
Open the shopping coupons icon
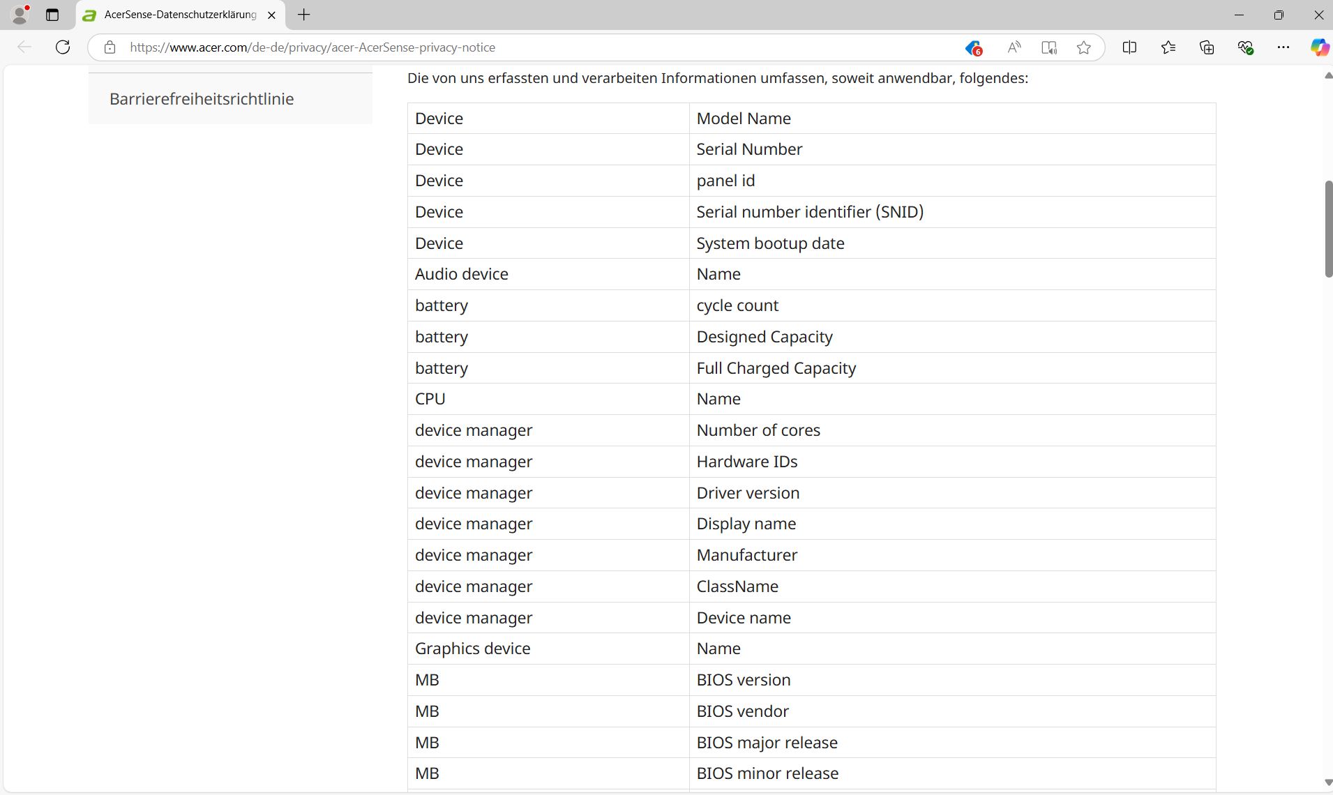point(974,47)
